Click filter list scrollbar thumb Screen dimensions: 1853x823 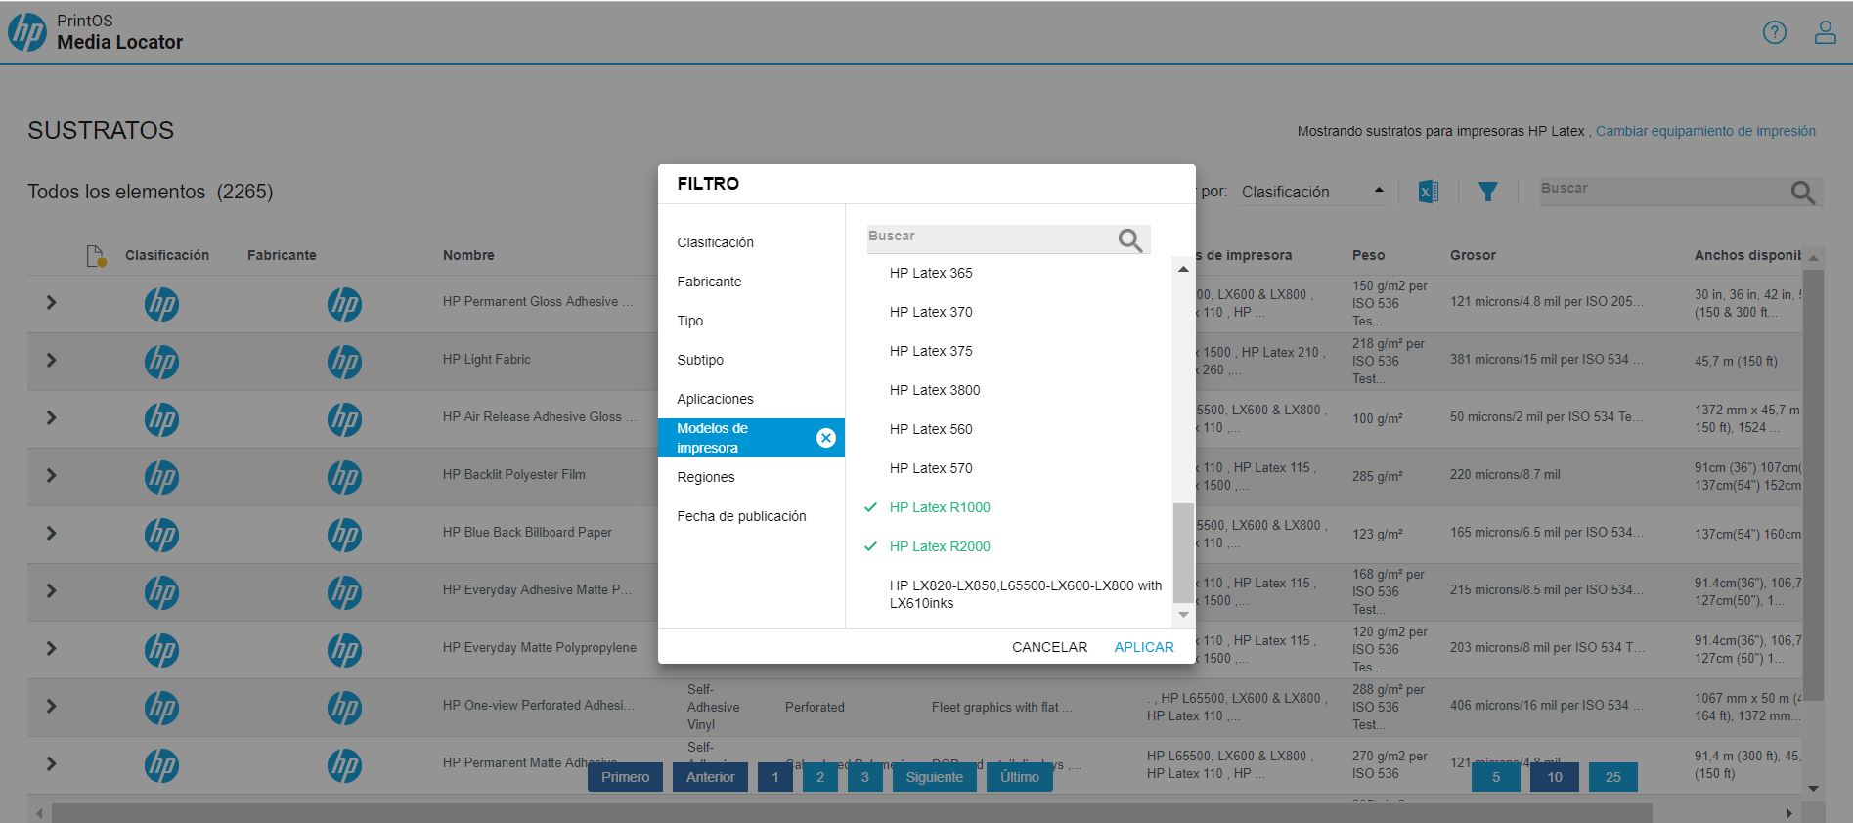click(x=1183, y=553)
